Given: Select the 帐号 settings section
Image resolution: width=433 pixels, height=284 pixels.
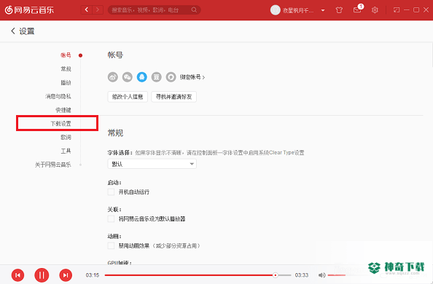Looking at the screenshot, I should point(66,55).
